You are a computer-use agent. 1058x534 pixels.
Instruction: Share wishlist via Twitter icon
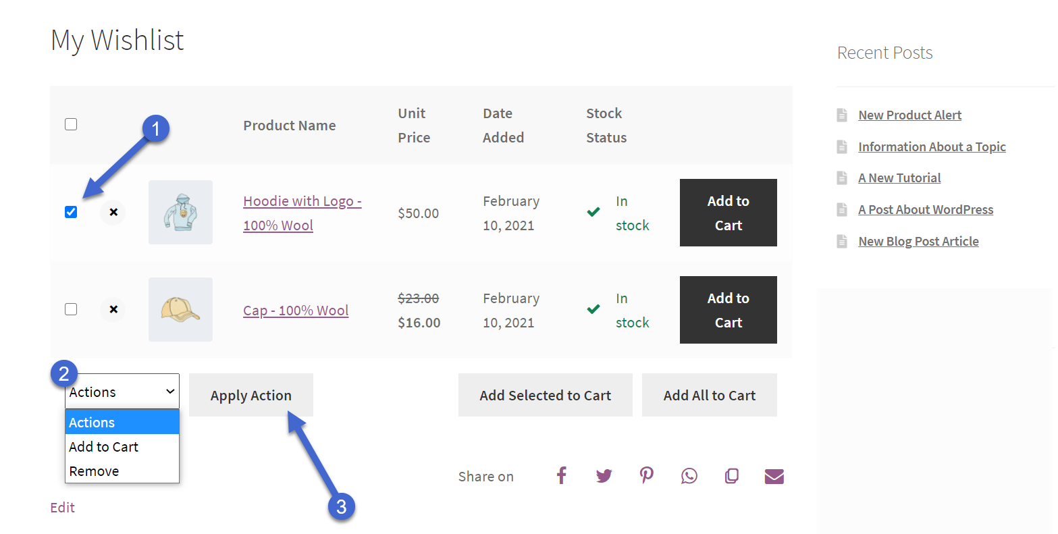604,476
